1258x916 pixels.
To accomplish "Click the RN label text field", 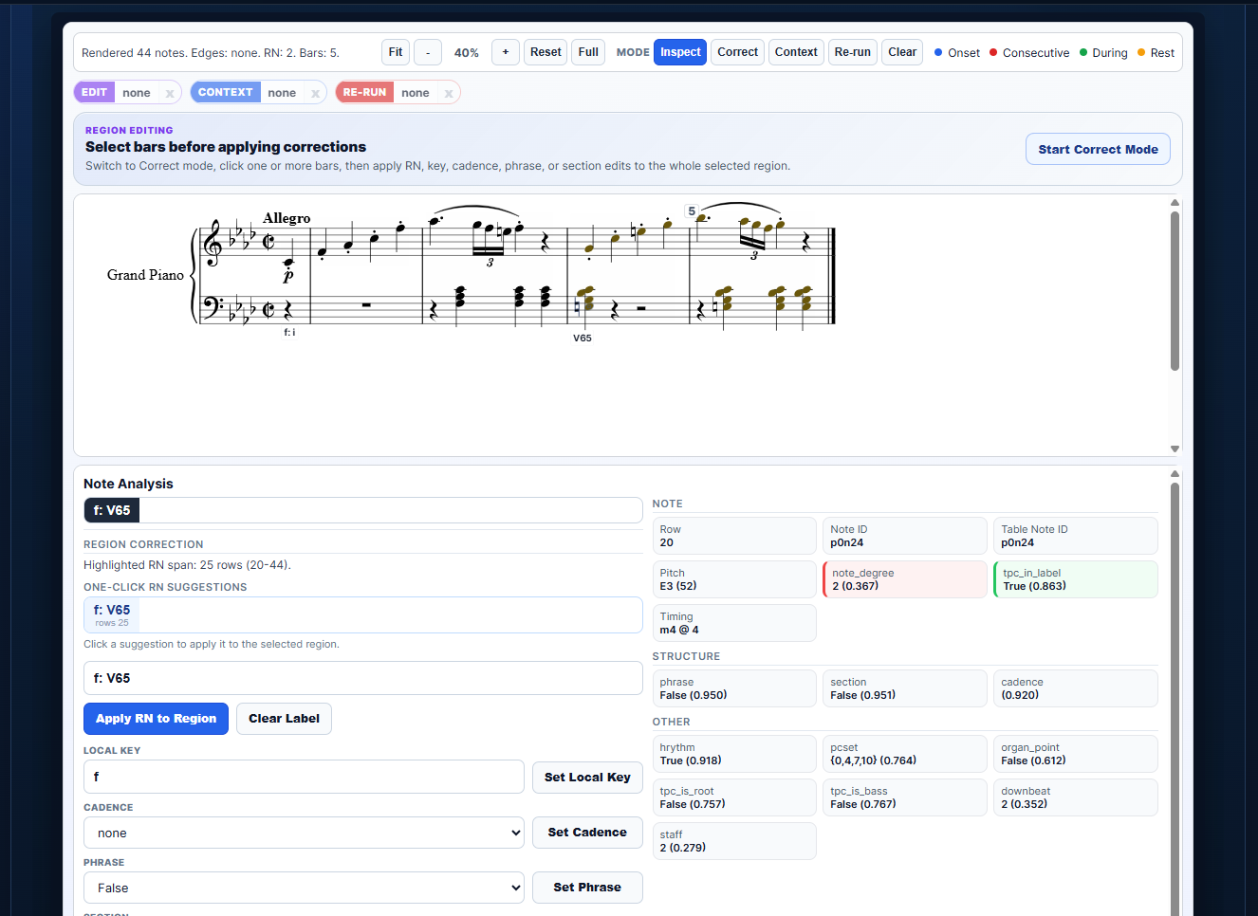I will point(362,678).
